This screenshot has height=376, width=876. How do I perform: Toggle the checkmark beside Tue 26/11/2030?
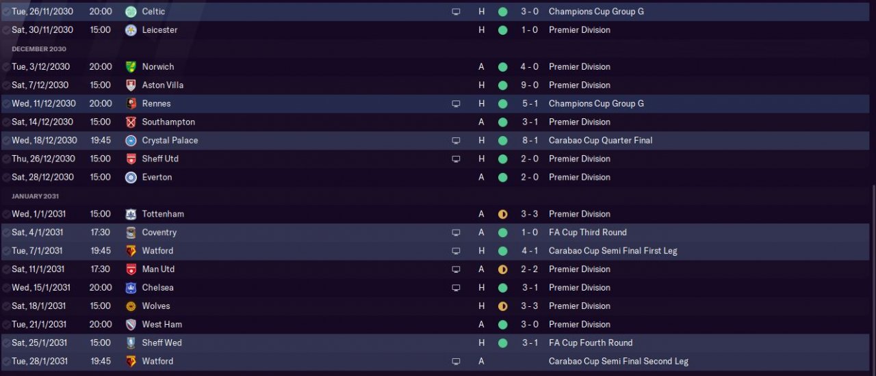(x=6, y=12)
